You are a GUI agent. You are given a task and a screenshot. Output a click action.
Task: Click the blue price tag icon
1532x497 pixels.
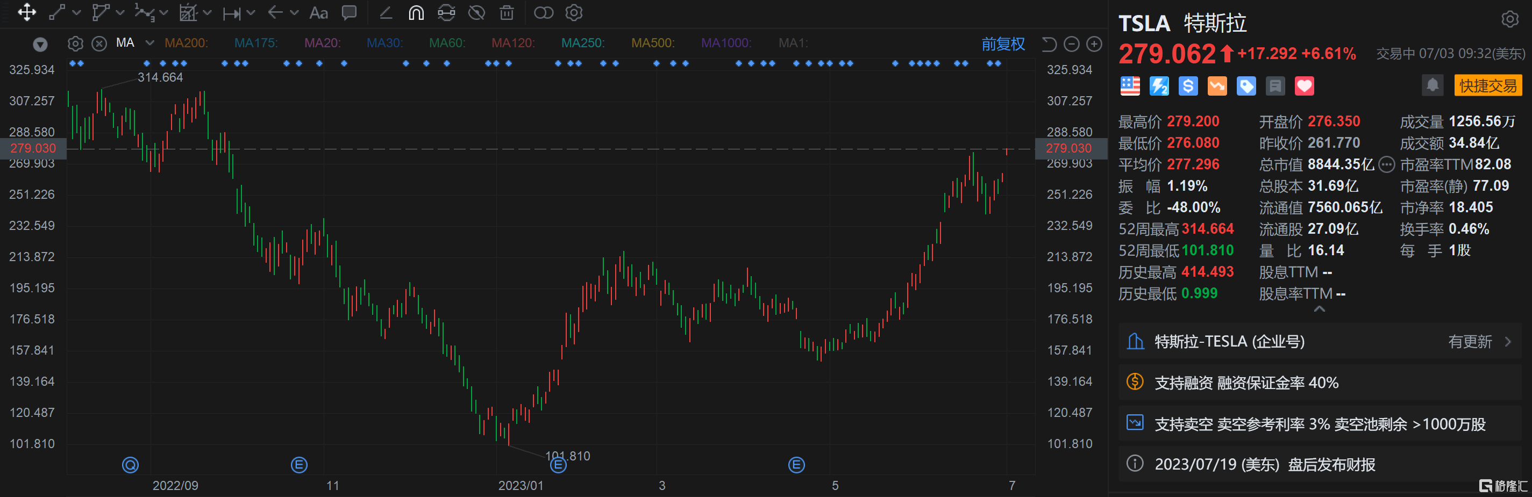[x=1246, y=86]
